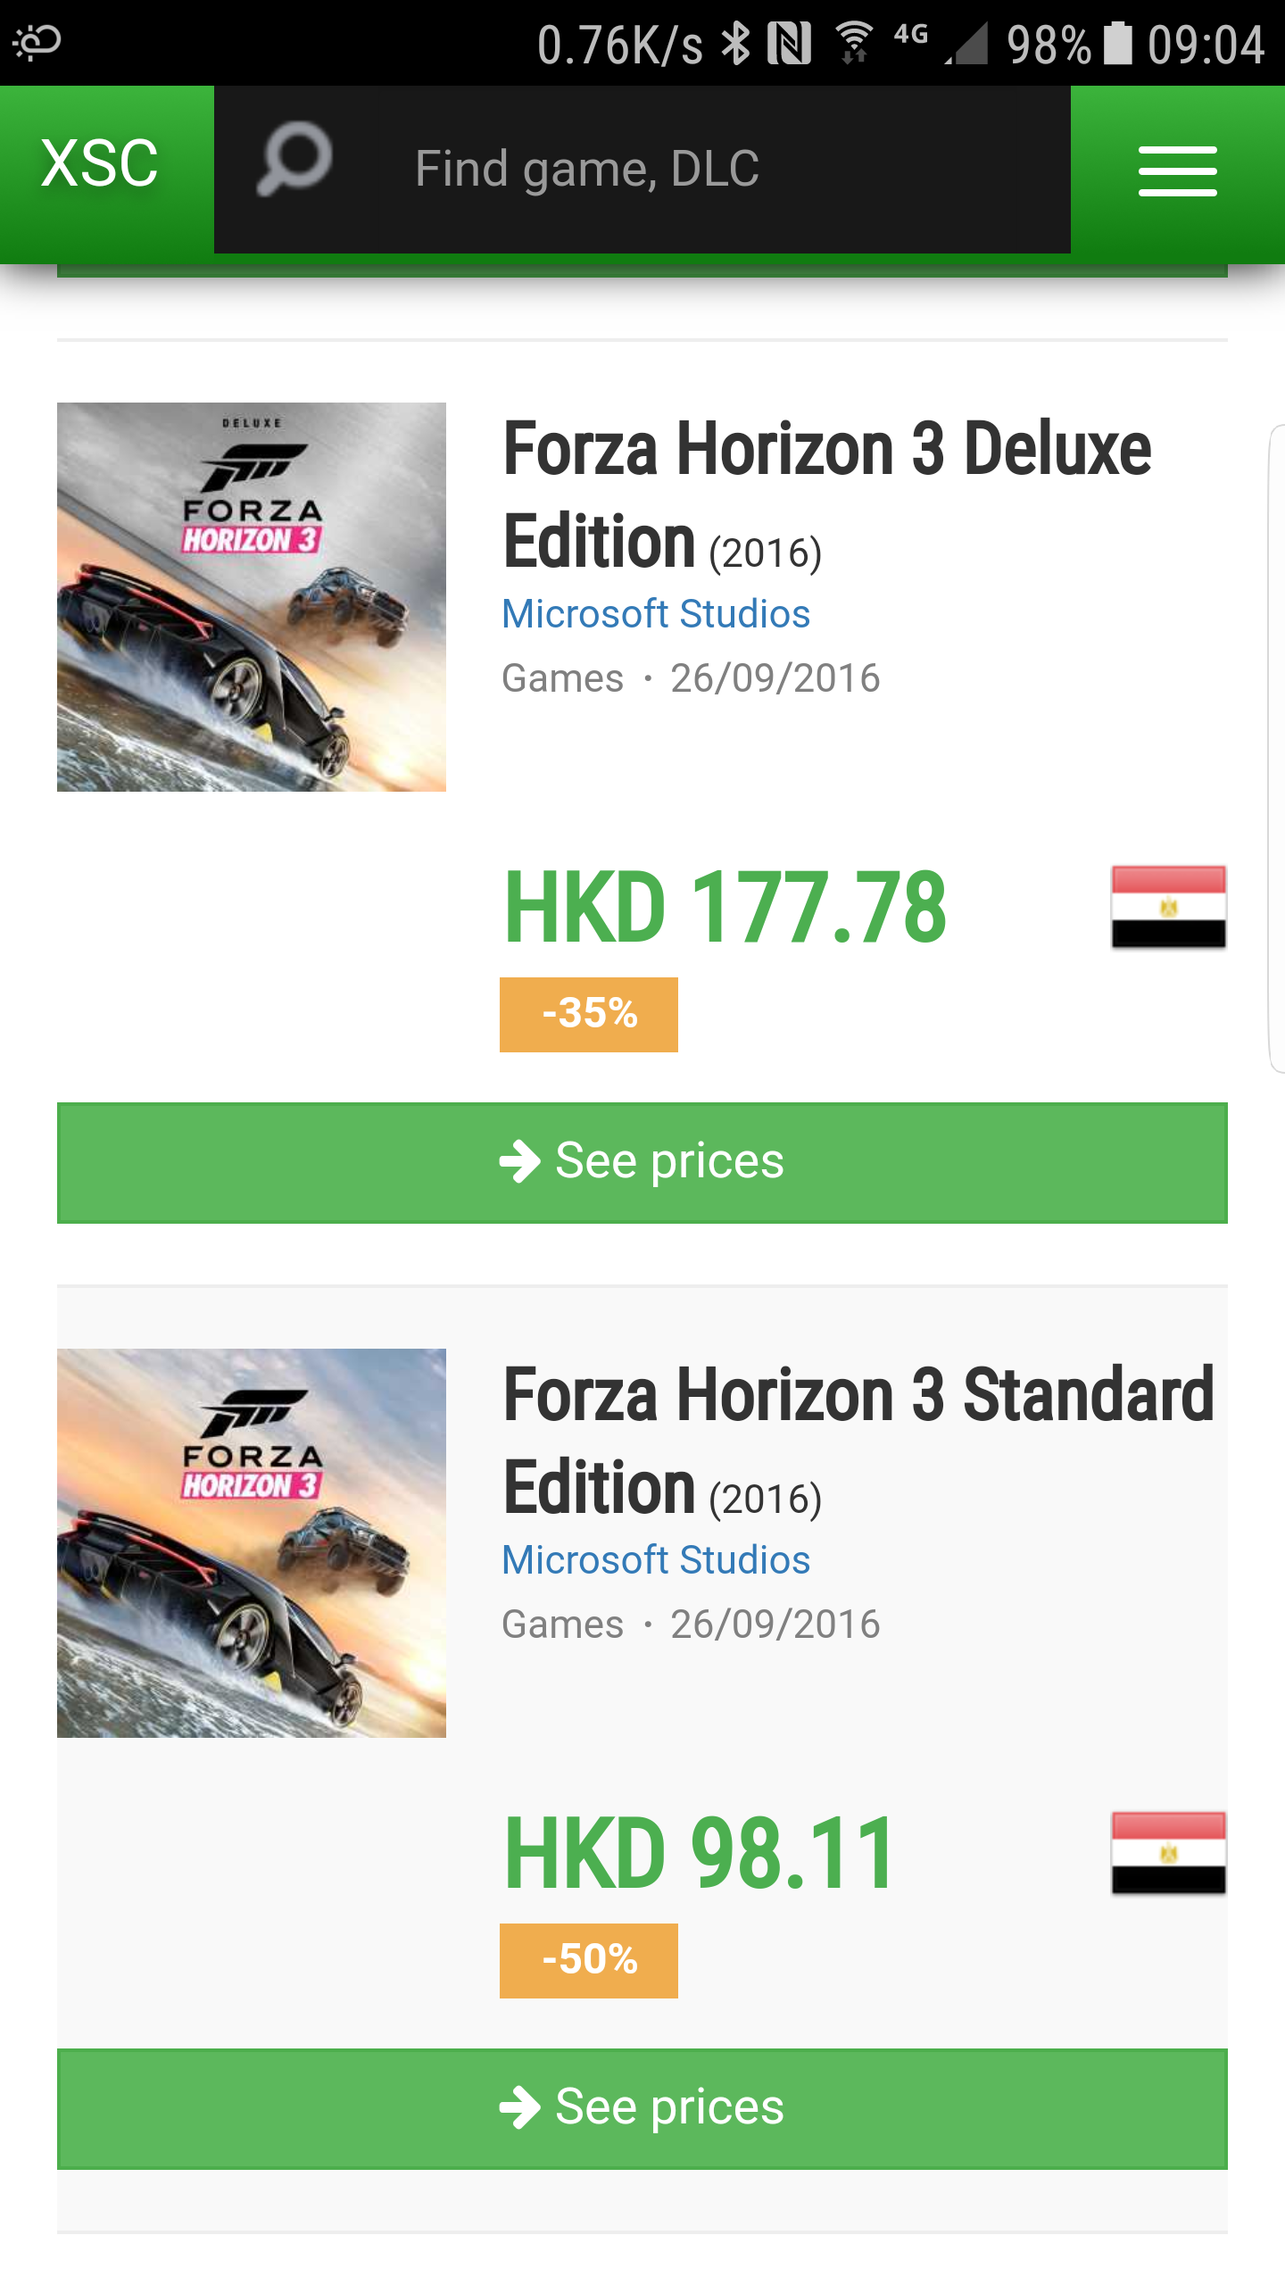Tap the Bluetooth status icon

coord(736,44)
